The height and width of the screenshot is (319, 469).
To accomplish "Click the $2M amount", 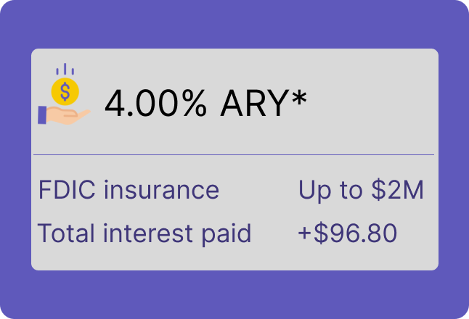I will (398, 190).
